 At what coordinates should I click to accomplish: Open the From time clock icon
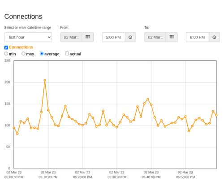pos(130,37)
